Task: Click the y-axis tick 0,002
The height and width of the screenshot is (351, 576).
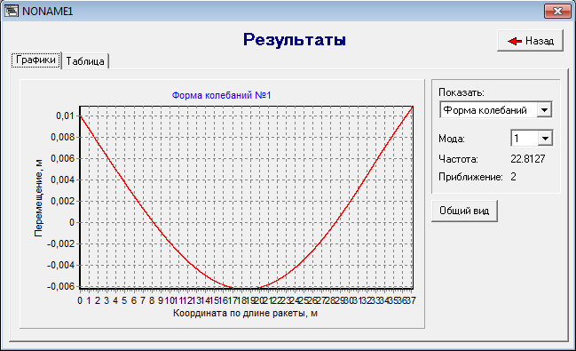Action: (63, 201)
